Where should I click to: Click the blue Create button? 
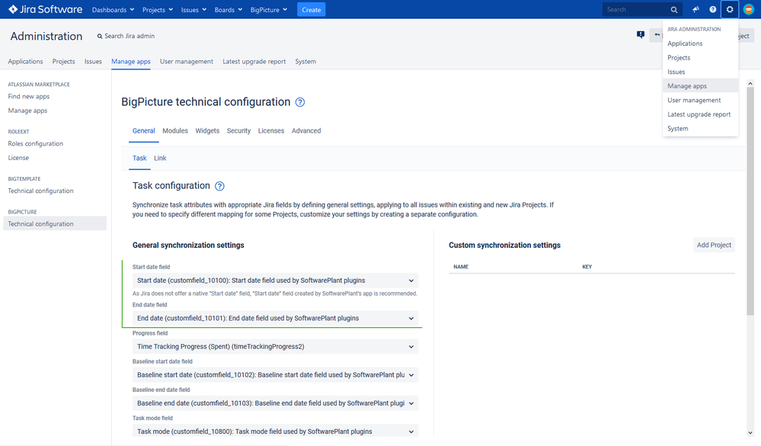coord(311,10)
